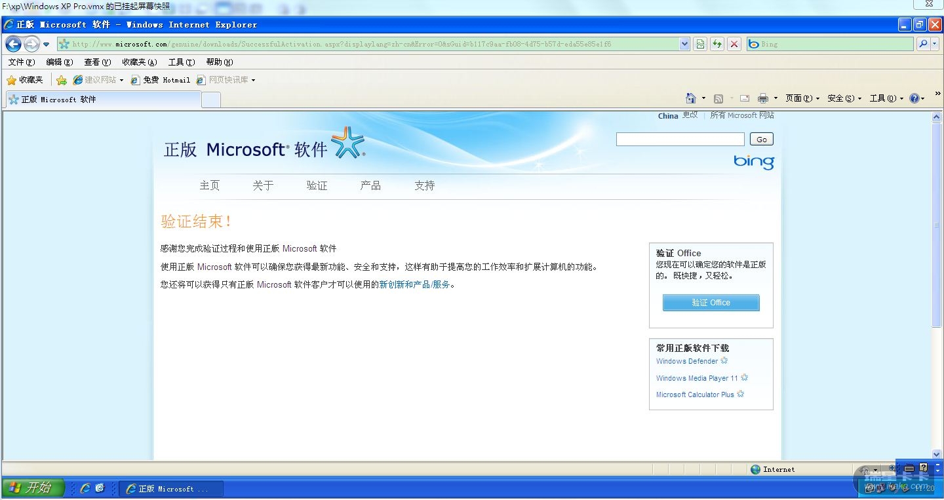Click the Home page icon
This screenshot has width=944, height=500.
(x=691, y=98)
